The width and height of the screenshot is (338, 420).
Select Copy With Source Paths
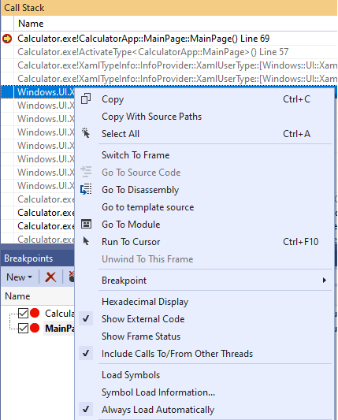click(x=151, y=117)
